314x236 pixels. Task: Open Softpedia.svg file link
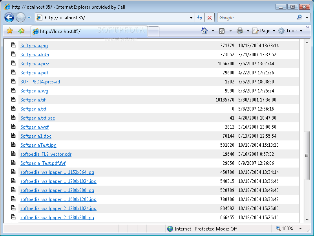[x=34, y=91]
